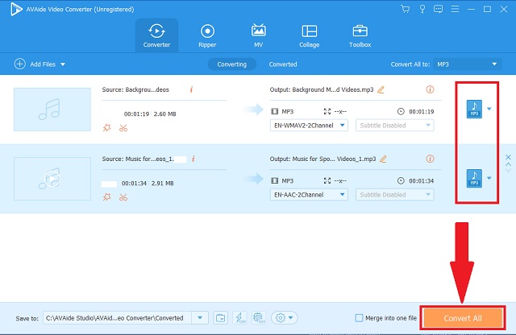Open the feedback chat icon
The width and height of the screenshot is (516, 335).
(438, 9)
